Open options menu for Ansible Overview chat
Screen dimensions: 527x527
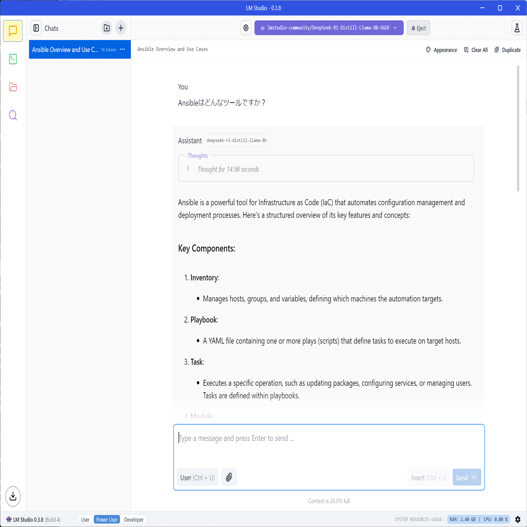tap(122, 50)
